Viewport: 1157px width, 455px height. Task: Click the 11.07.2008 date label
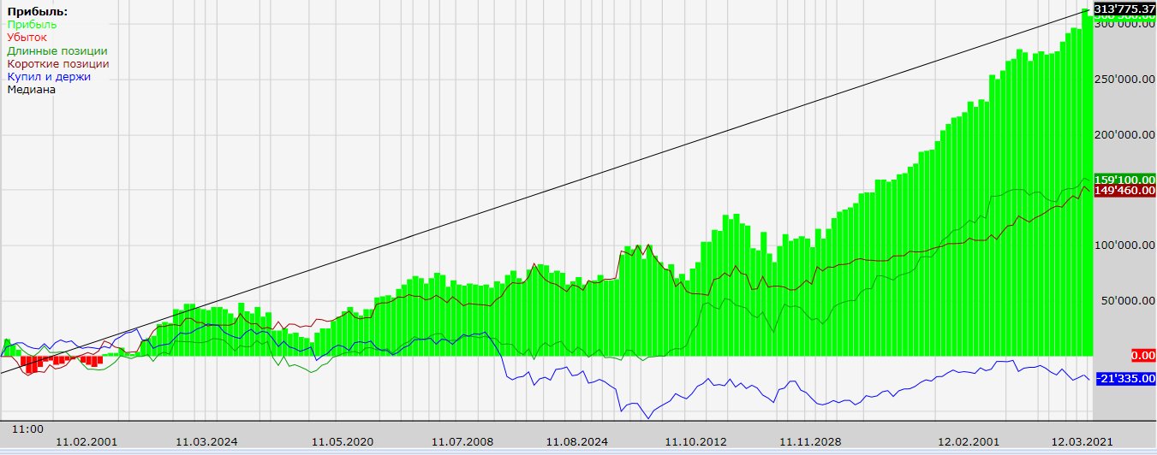coord(462,442)
